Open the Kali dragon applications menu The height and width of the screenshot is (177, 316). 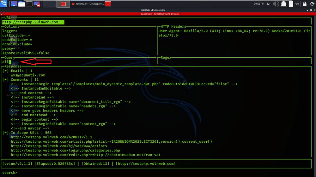pyautogui.click(x=4, y=3)
